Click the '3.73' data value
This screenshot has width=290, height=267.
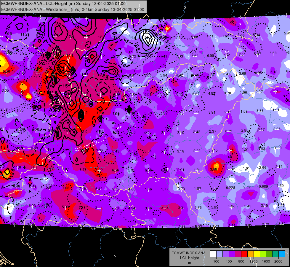(181, 189)
